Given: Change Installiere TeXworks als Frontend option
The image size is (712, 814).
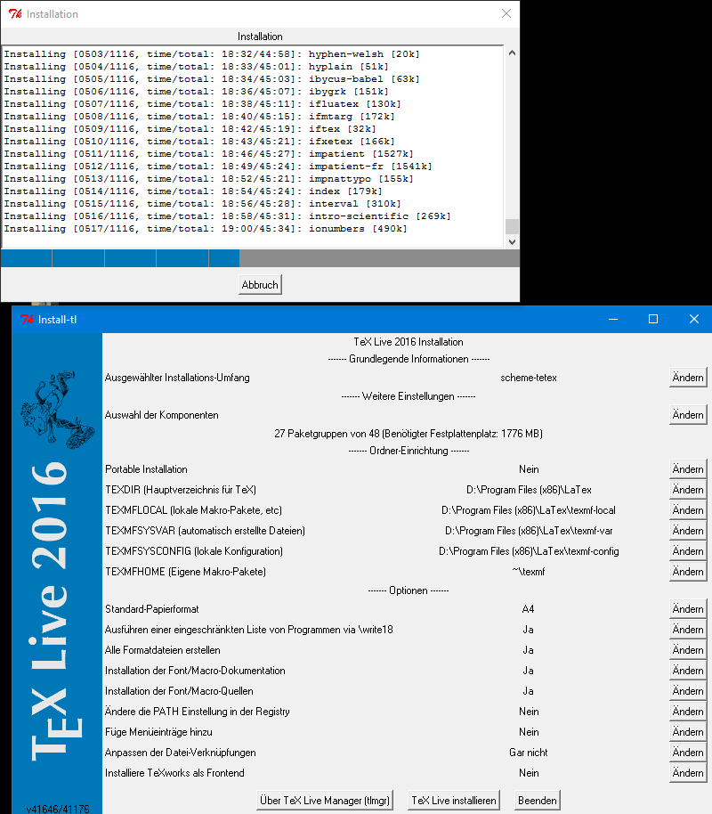Looking at the screenshot, I should coord(688,773).
